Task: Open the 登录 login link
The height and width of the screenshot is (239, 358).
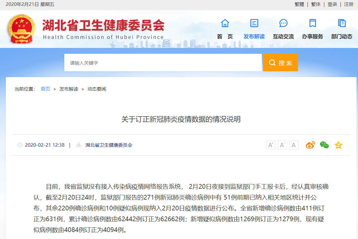Action: [332, 4]
